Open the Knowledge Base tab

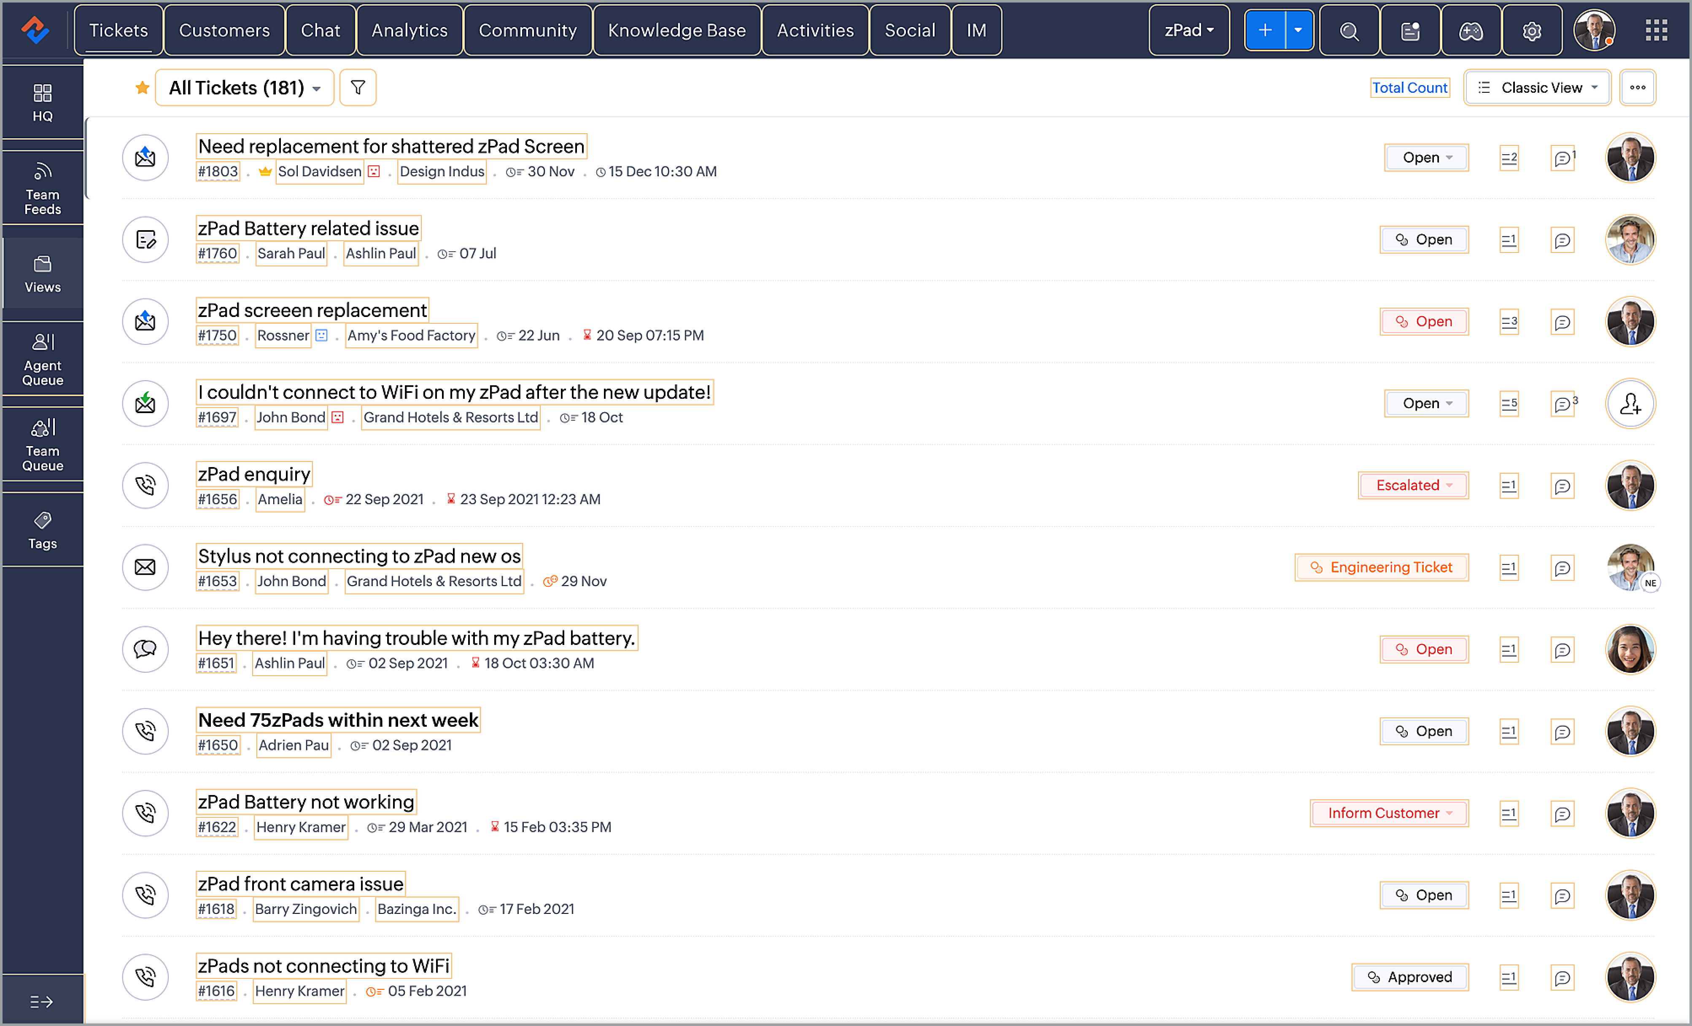(x=676, y=31)
